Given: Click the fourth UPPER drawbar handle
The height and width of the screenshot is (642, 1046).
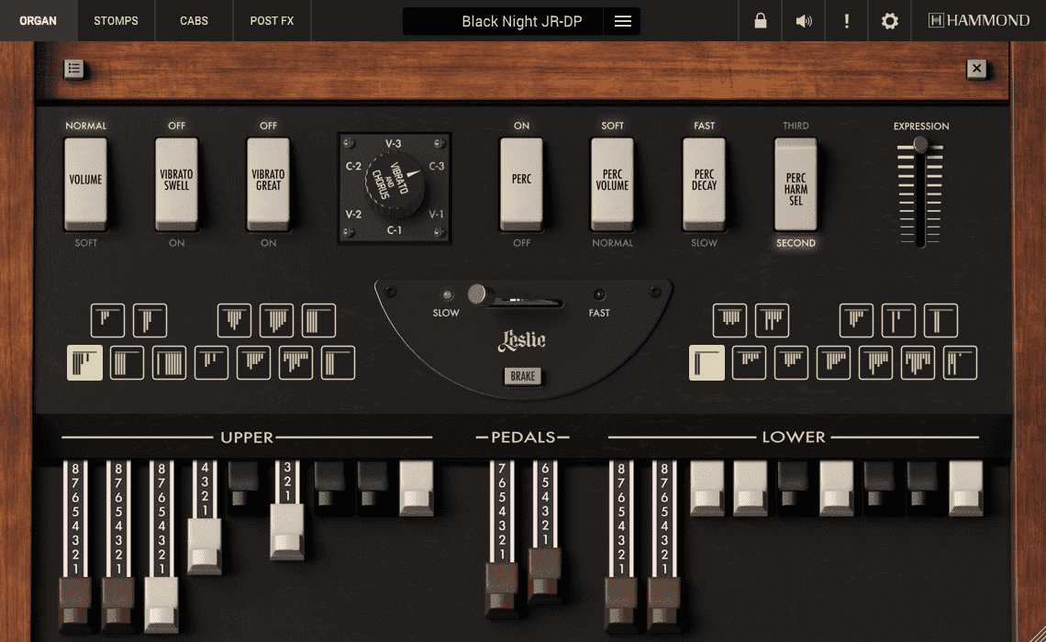Looking at the screenshot, I should tap(204, 546).
